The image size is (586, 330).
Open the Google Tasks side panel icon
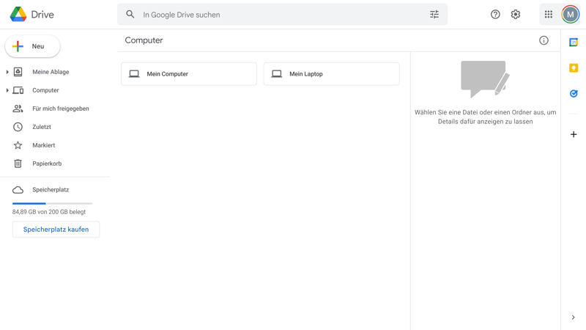(x=574, y=94)
